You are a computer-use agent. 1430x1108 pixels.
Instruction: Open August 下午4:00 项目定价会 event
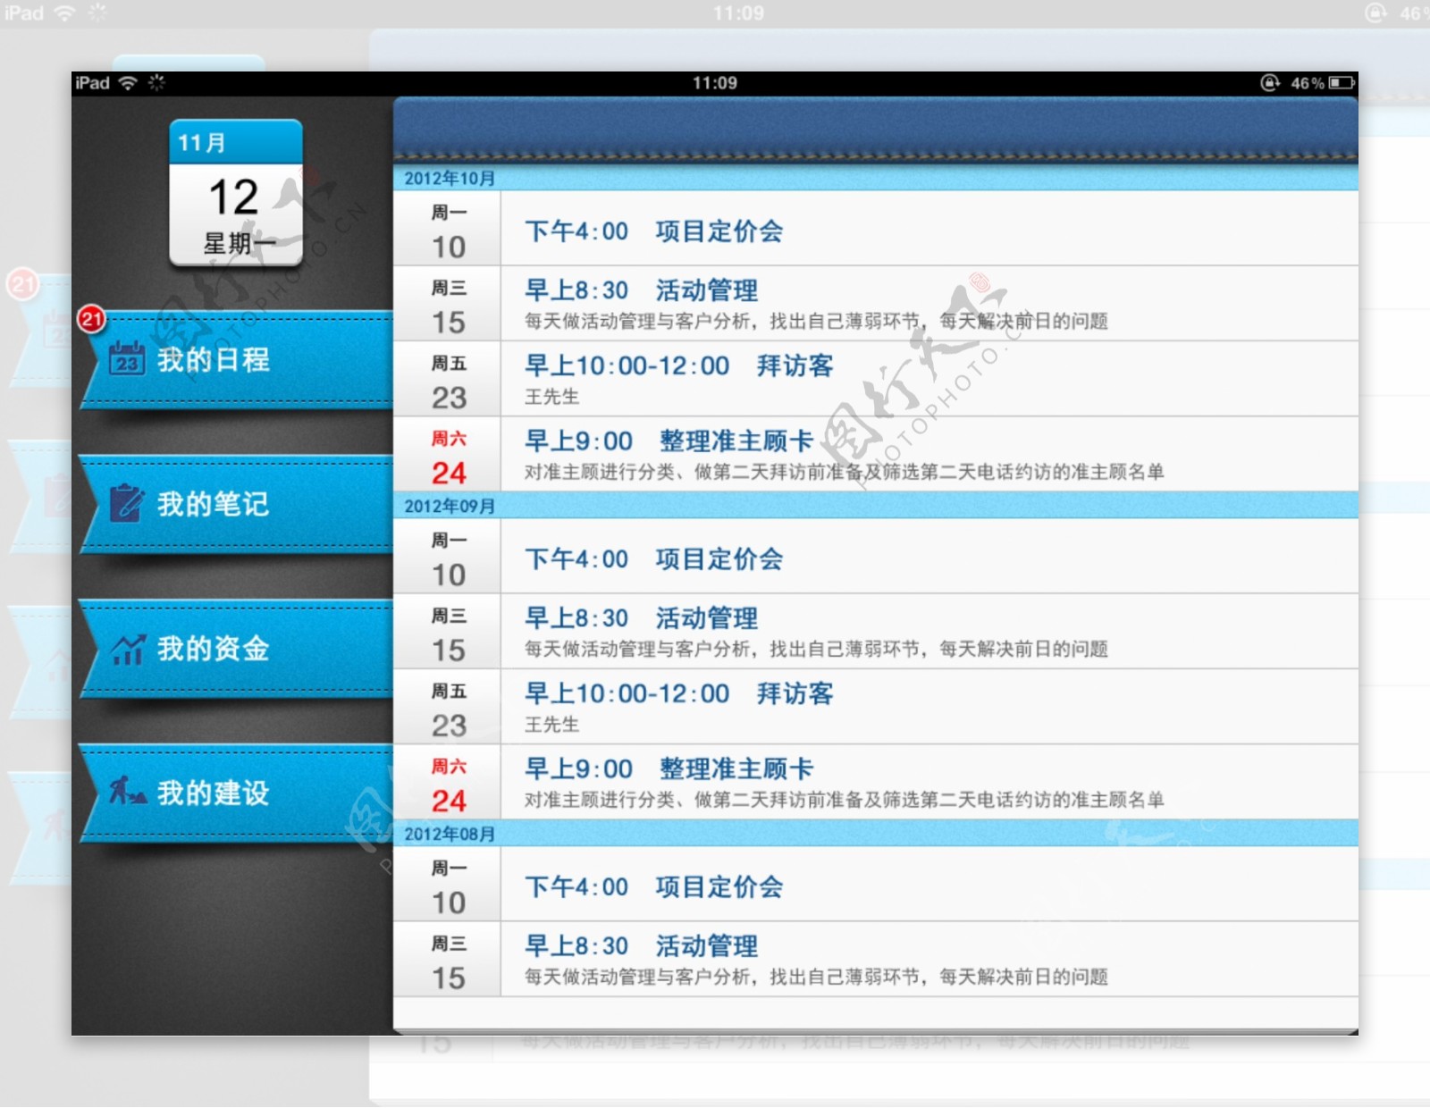tap(929, 885)
